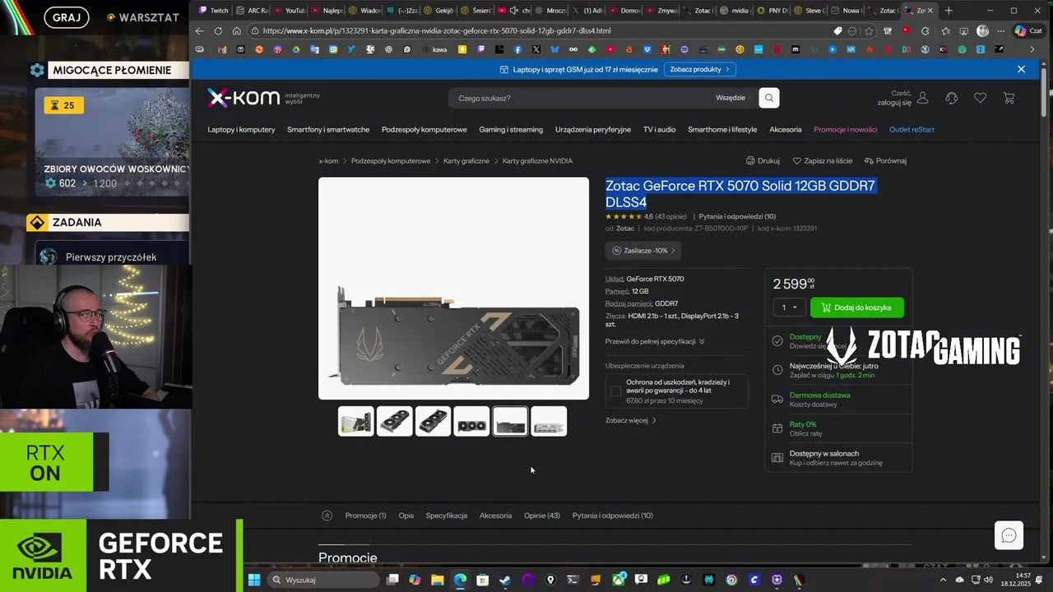
Task: Open Gaming i streaming menu
Action: point(511,130)
